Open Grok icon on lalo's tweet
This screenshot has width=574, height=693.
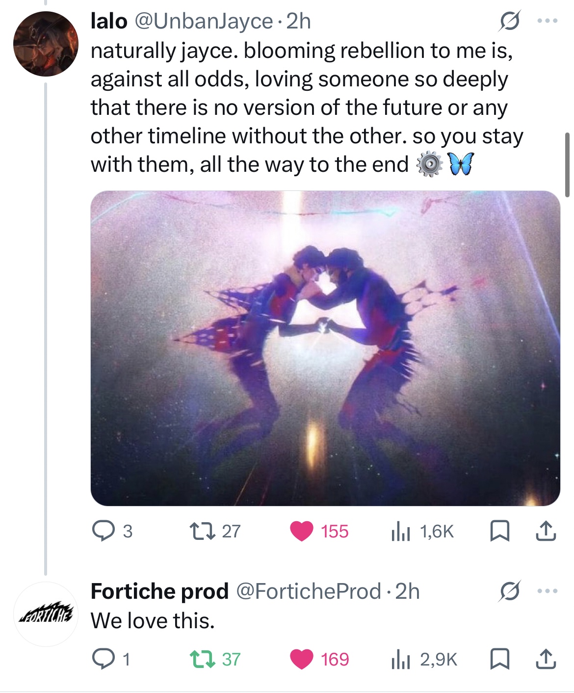(x=510, y=22)
